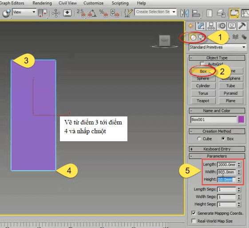Click the Height value field
The width and height of the screenshot is (249, 228).
click(x=227, y=180)
